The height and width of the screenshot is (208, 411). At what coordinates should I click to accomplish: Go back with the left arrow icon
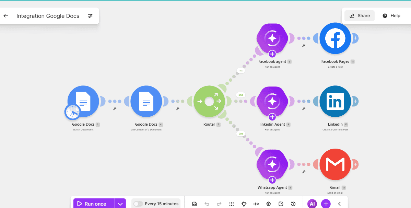point(6,16)
